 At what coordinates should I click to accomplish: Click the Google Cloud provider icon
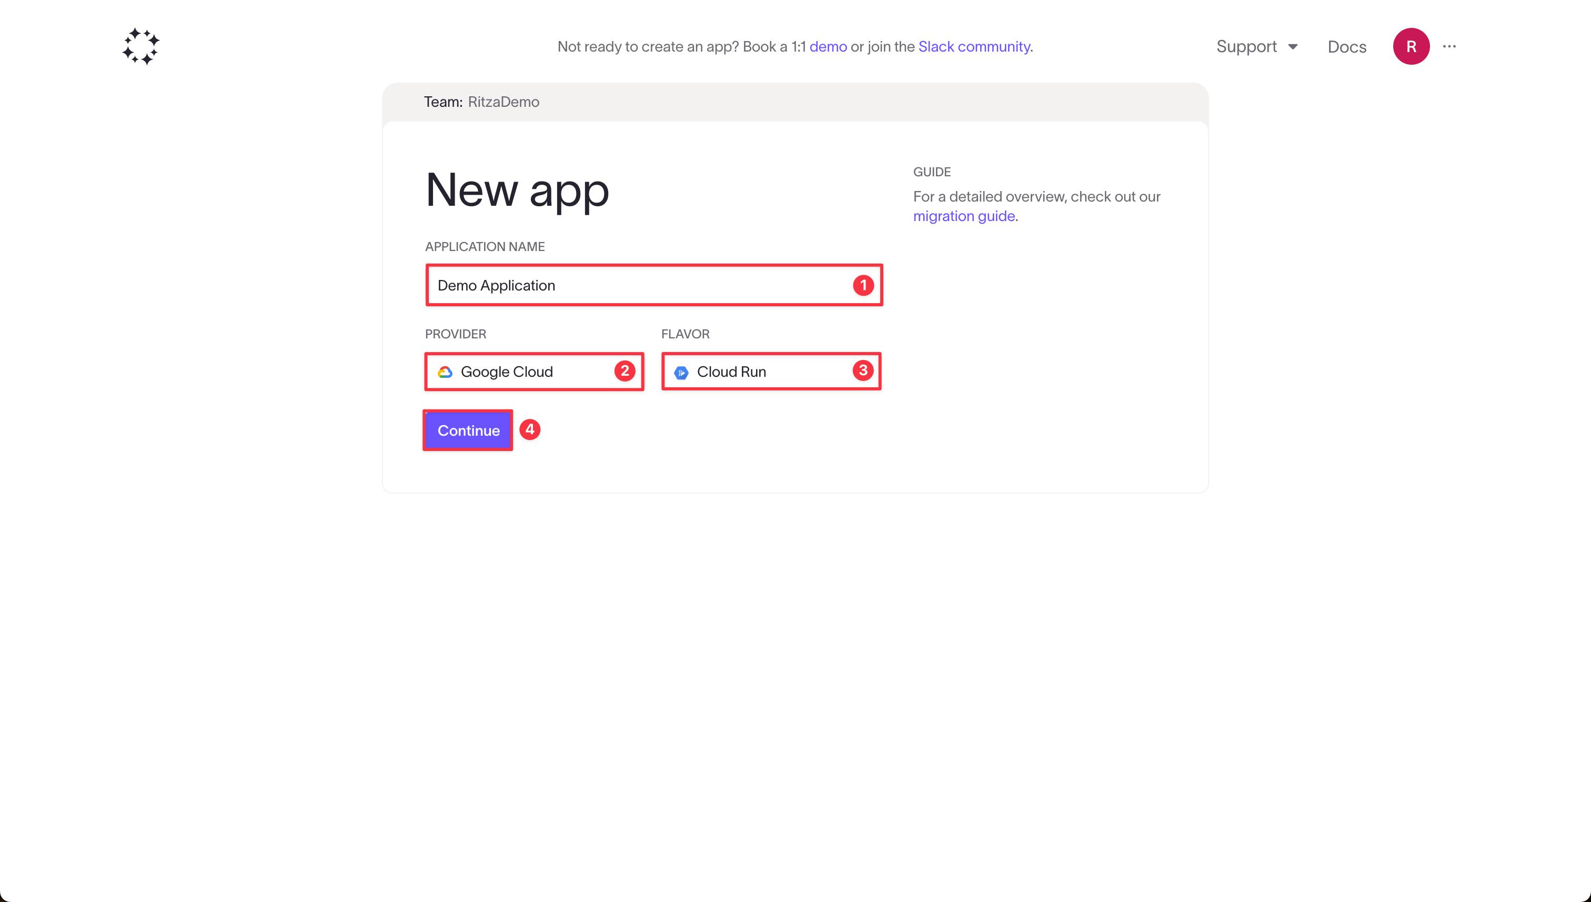(x=445, y=372)
